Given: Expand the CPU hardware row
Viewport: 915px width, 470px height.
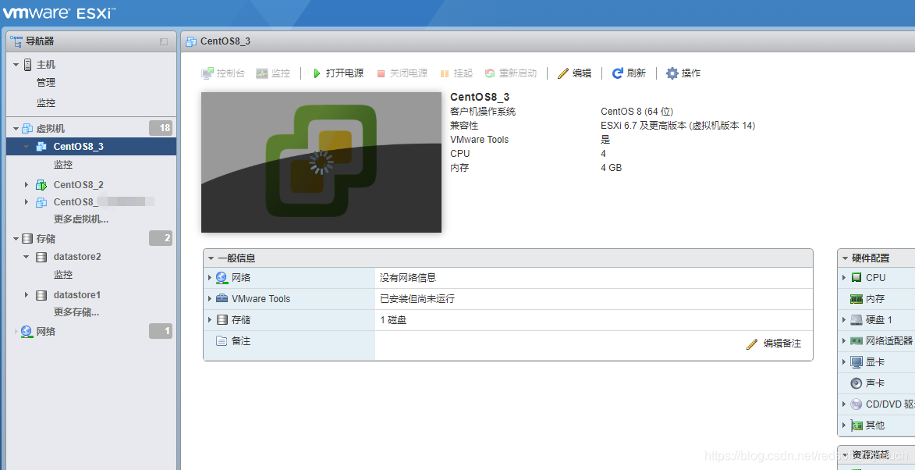Looking at the screenshot, I should (844, 277).
